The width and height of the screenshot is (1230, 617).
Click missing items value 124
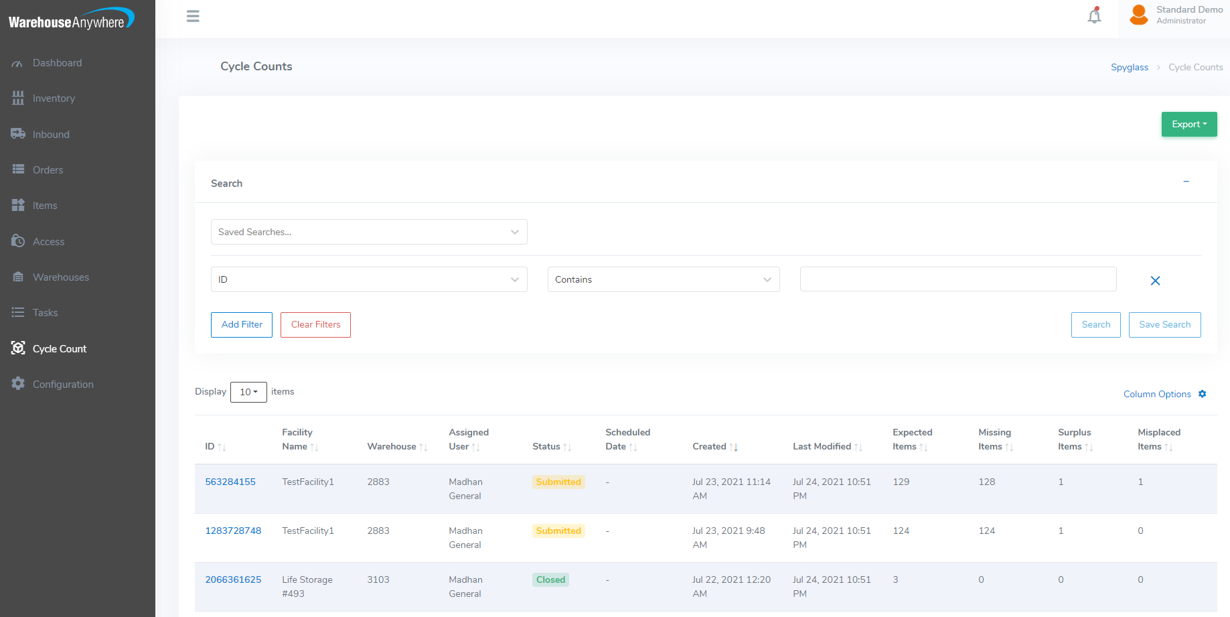987,531
